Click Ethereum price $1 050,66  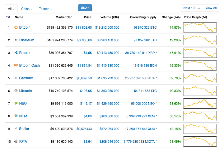(x=84, y=40)
